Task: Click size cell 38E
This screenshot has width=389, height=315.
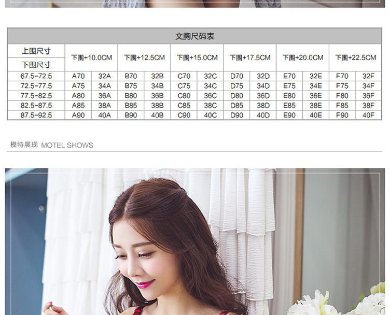Action: point(316,106)
